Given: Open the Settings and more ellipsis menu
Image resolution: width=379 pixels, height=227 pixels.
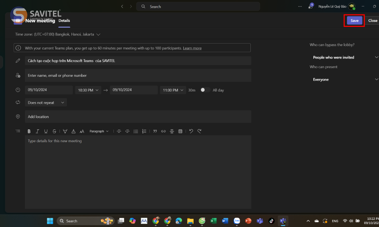Looking at the screenshot, I should (300, 6).
